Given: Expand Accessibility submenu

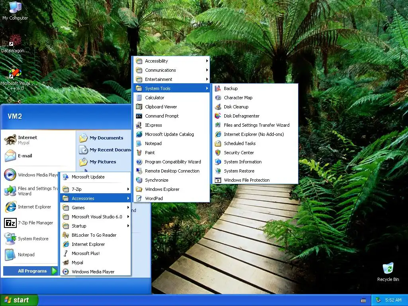Looking at the screenshot, I should click(x=172, y=61).
